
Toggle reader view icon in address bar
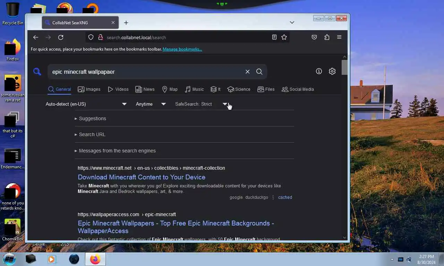(274, 37)
